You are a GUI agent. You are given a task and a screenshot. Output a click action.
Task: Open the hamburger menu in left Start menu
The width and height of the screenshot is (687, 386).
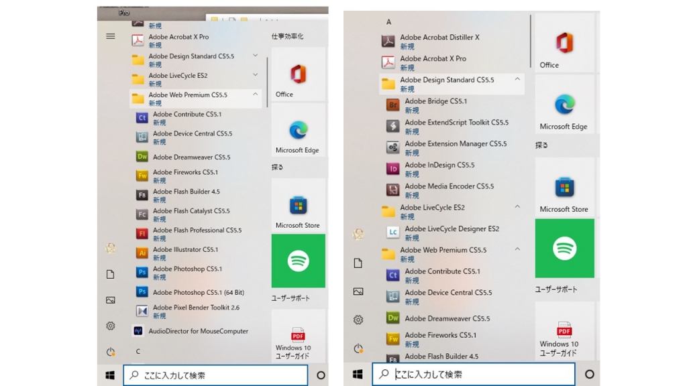tap(111, 36)
